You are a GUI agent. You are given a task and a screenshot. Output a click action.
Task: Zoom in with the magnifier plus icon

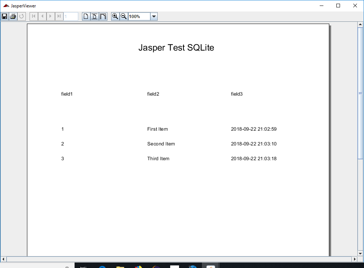click(x=116, y=16)
